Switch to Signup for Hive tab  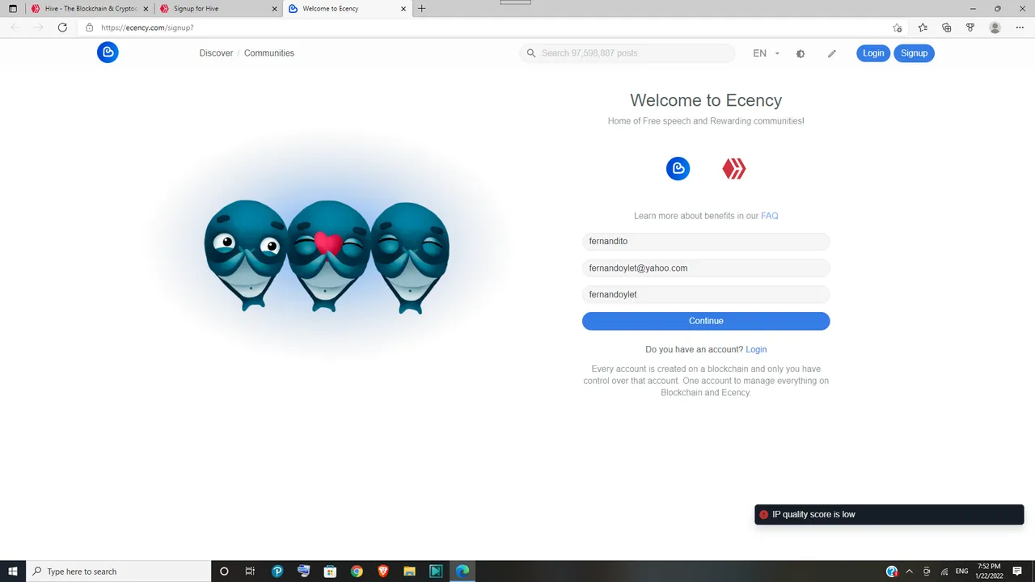[x=218, y=9]
